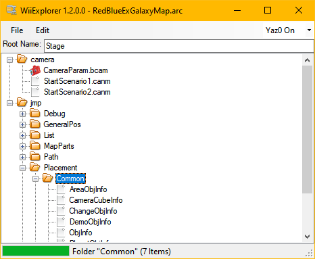
Task: Select the DemoObjInfo file label
Action: pyautogui.click(x=90, y=222)
